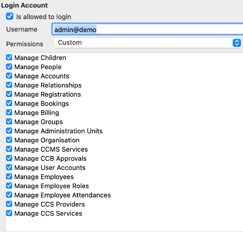Viewport: 243px width, 232px height.
Task: Toggle the Manage Employee Roles checkbox
Action: (9, 186)
